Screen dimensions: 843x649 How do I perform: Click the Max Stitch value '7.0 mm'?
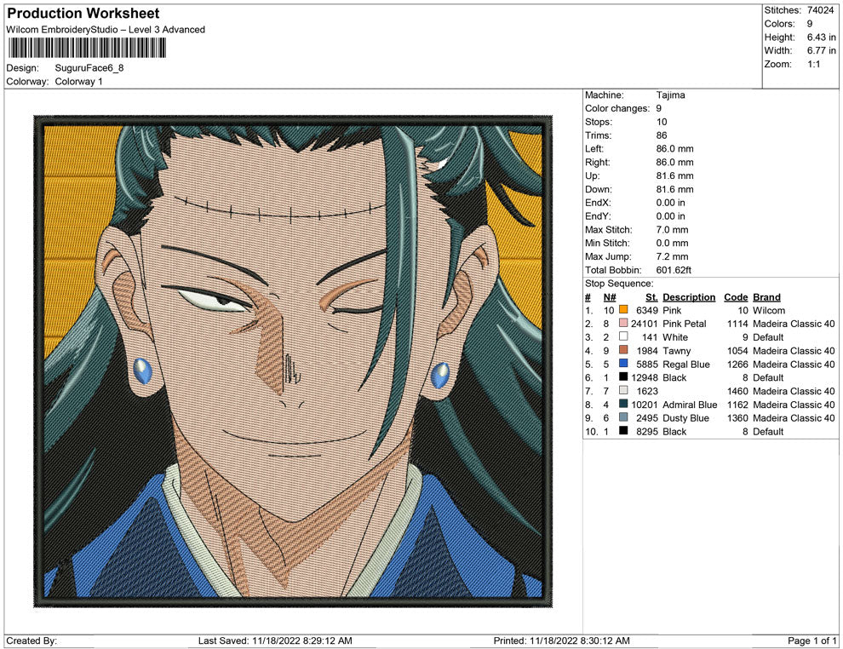pyautogui.click(x=672, y=230)
